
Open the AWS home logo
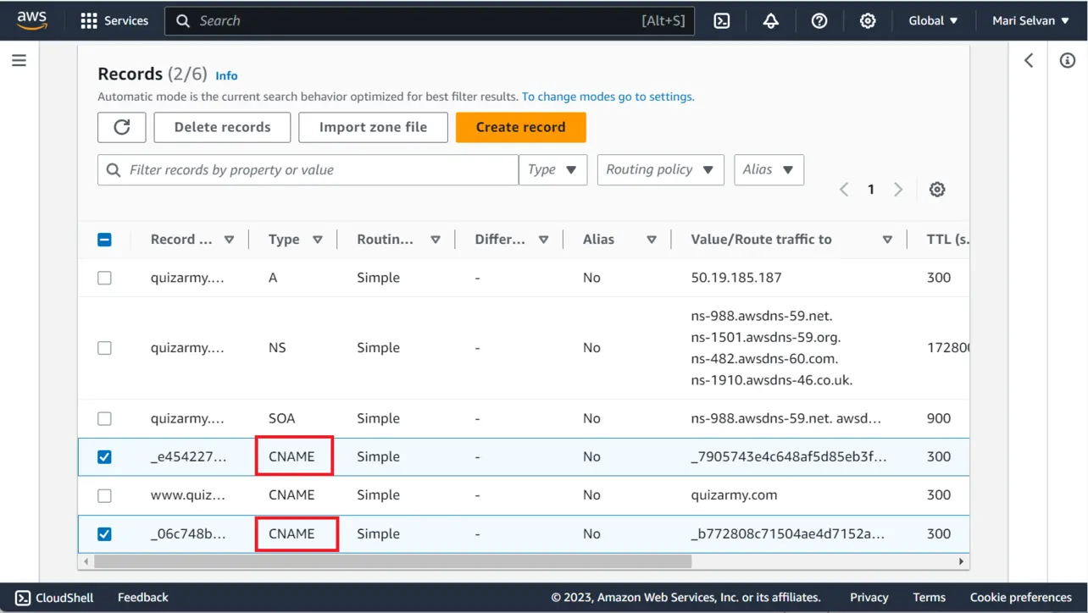pos(32,20)
